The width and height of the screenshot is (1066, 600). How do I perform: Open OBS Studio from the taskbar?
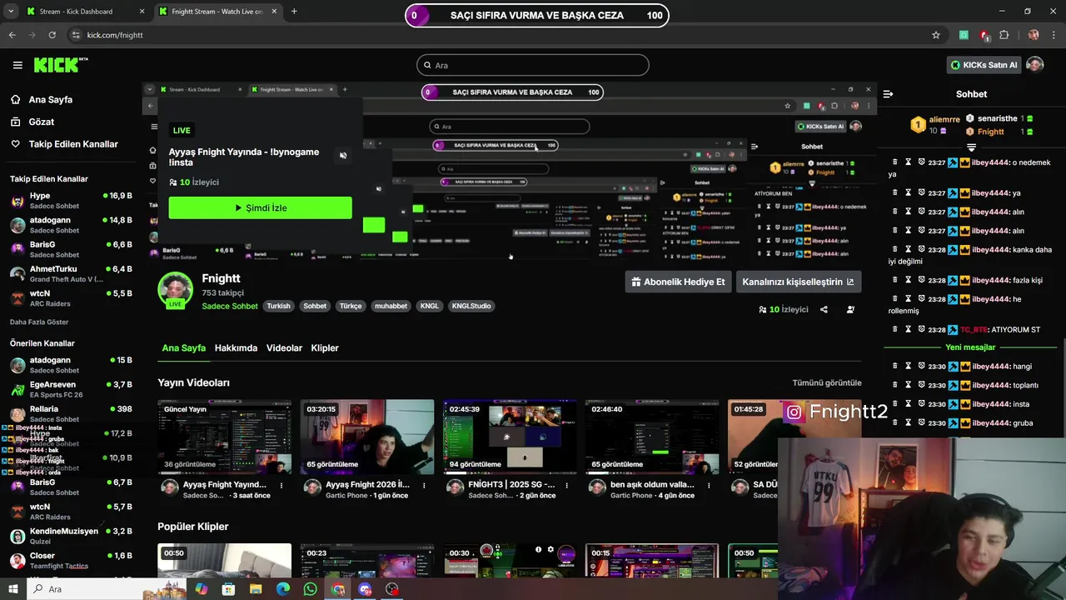click(x=392, y=589)
